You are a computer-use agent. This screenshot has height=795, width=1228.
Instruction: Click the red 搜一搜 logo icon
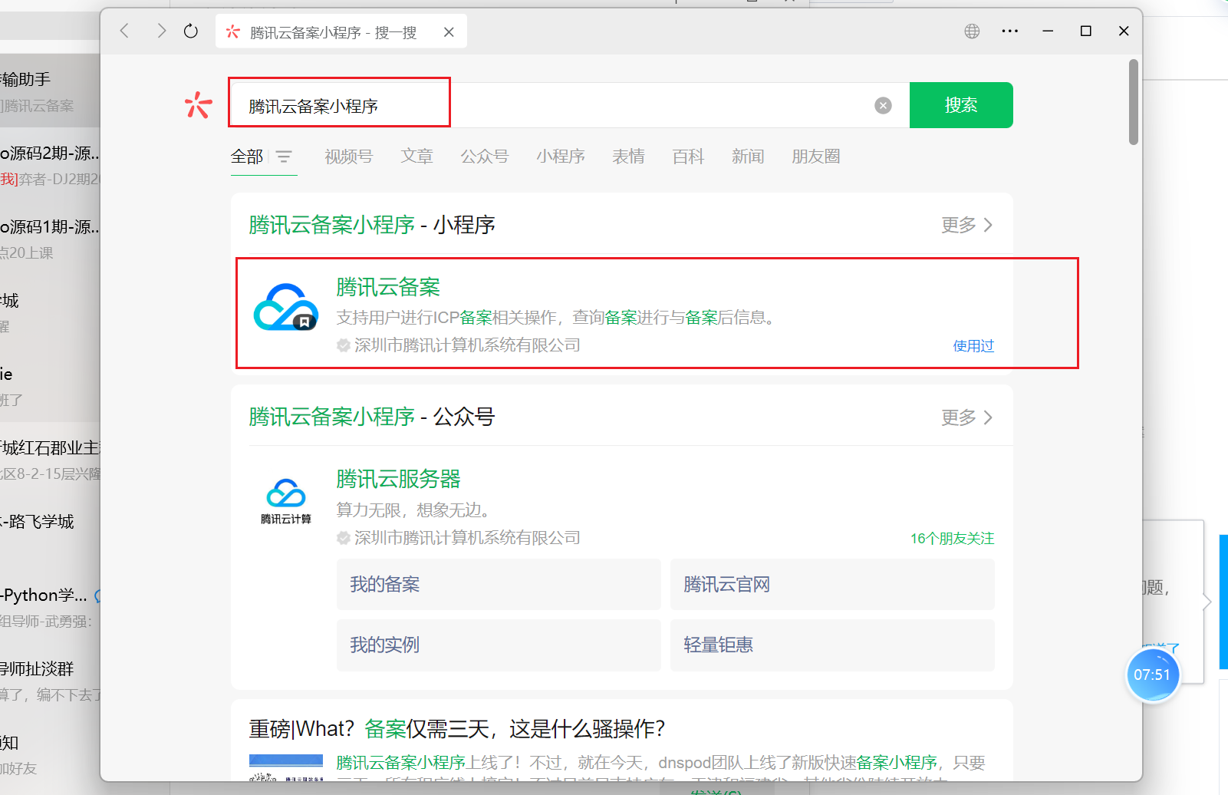click(198, 105)
